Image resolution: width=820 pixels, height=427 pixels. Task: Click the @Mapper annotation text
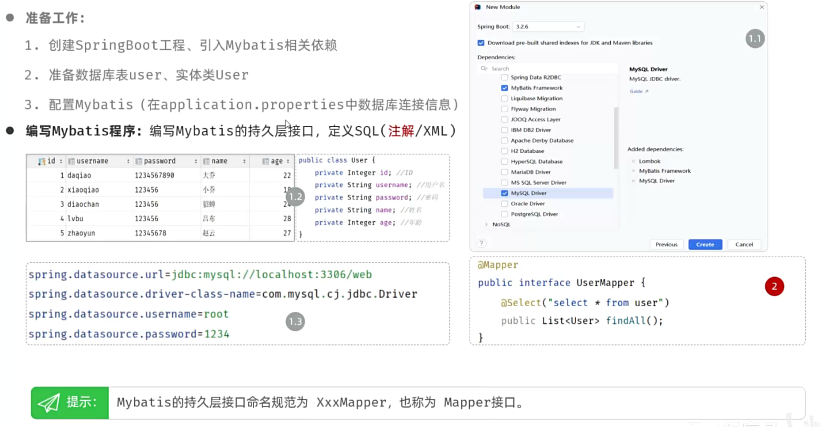pos(498,265)
